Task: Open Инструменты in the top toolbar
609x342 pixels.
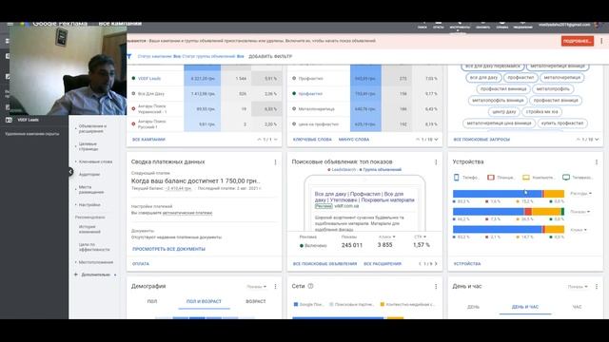Action: 460,26
